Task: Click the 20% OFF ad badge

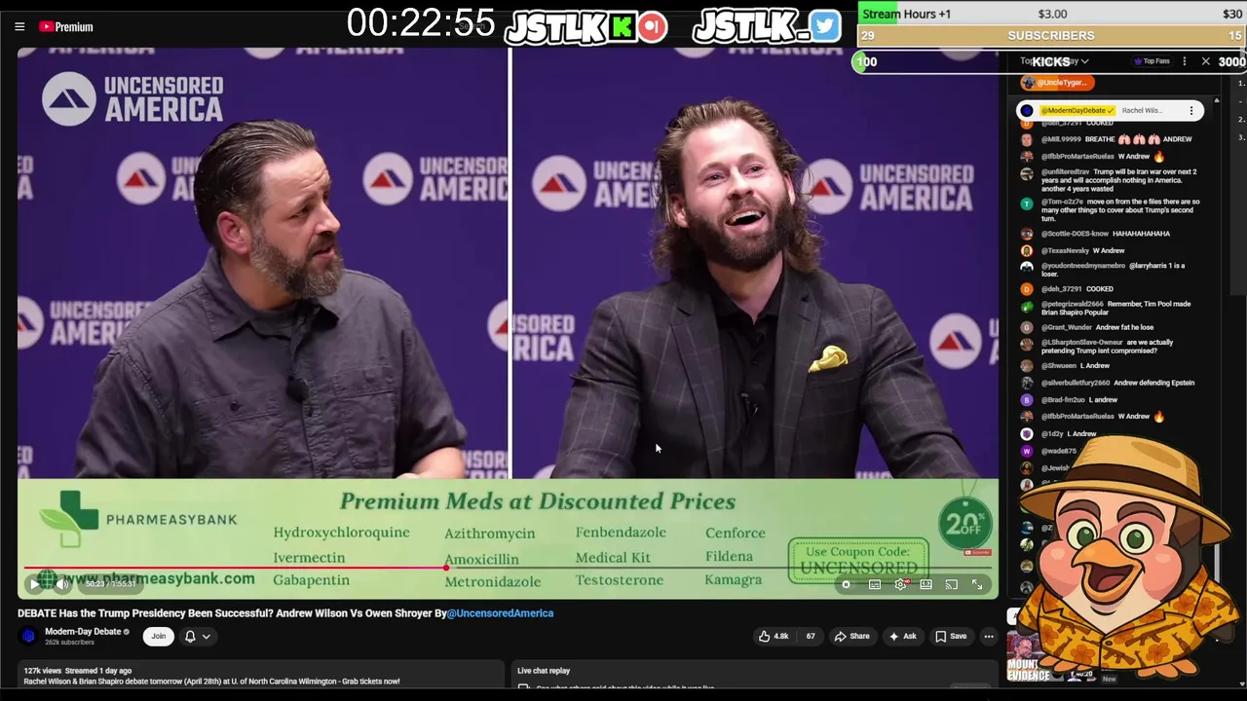Action: tap(964, 523)
